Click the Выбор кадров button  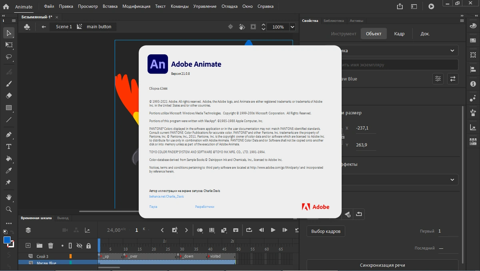point(326,231)
